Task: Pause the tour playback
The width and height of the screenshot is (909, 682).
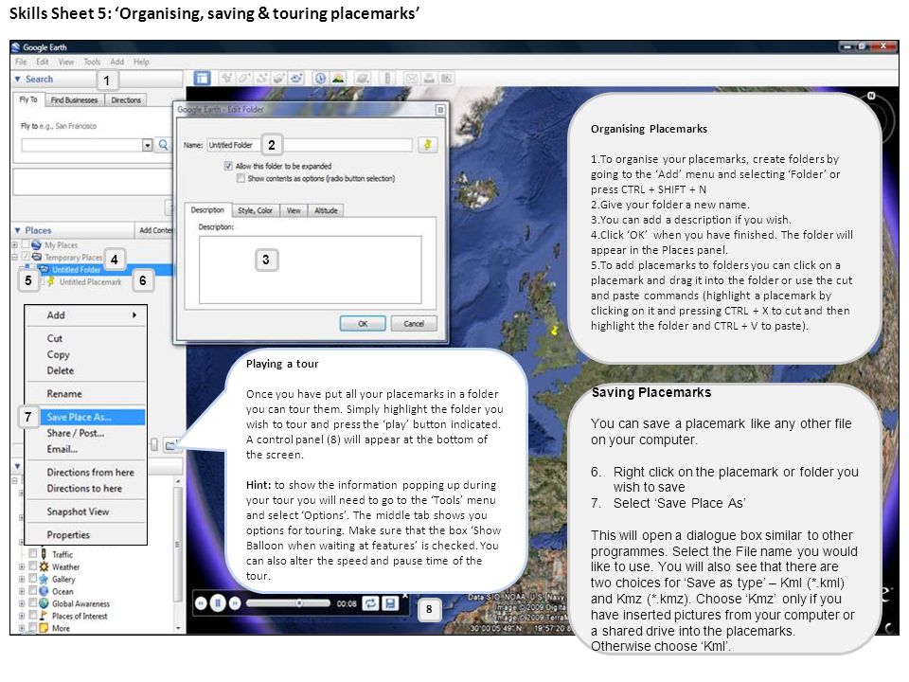Action: click(x=218, y=603)
